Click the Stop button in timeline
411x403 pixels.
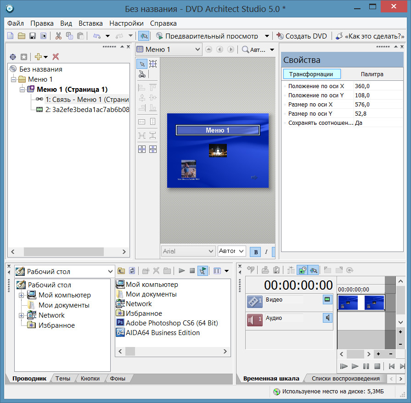pyautogui.click(x=377, y=366)
